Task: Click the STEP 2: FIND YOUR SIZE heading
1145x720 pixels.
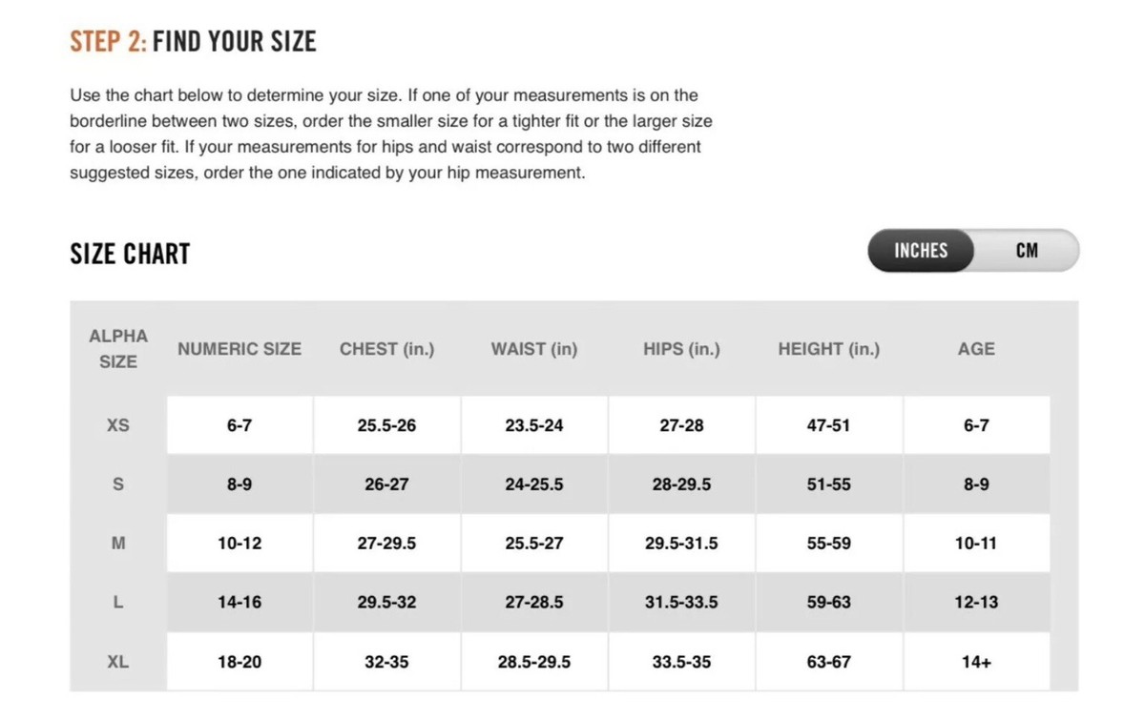Action: pyautogui.click(x=193, y=42)
